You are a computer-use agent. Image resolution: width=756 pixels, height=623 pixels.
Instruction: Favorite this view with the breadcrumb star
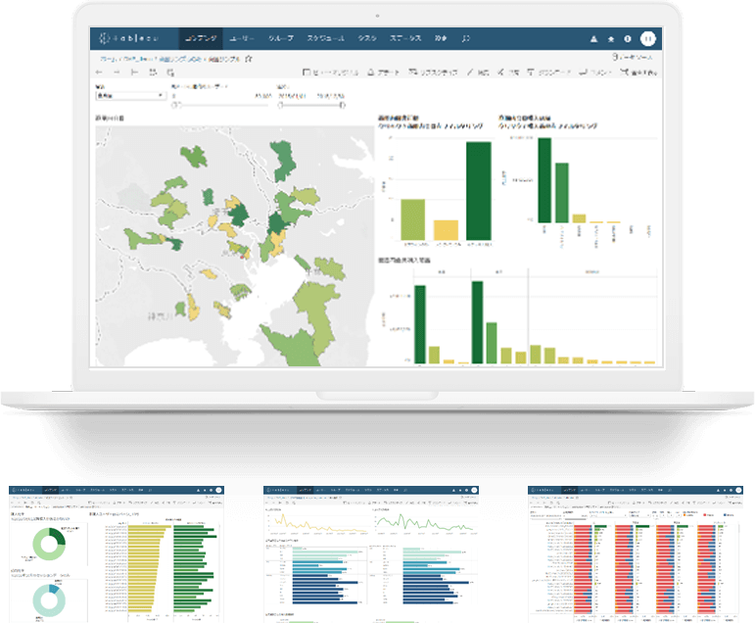click(x=249, y=59)
